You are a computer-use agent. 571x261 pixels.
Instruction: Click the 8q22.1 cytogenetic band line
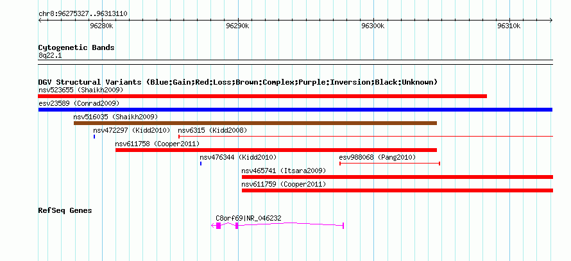295,62
